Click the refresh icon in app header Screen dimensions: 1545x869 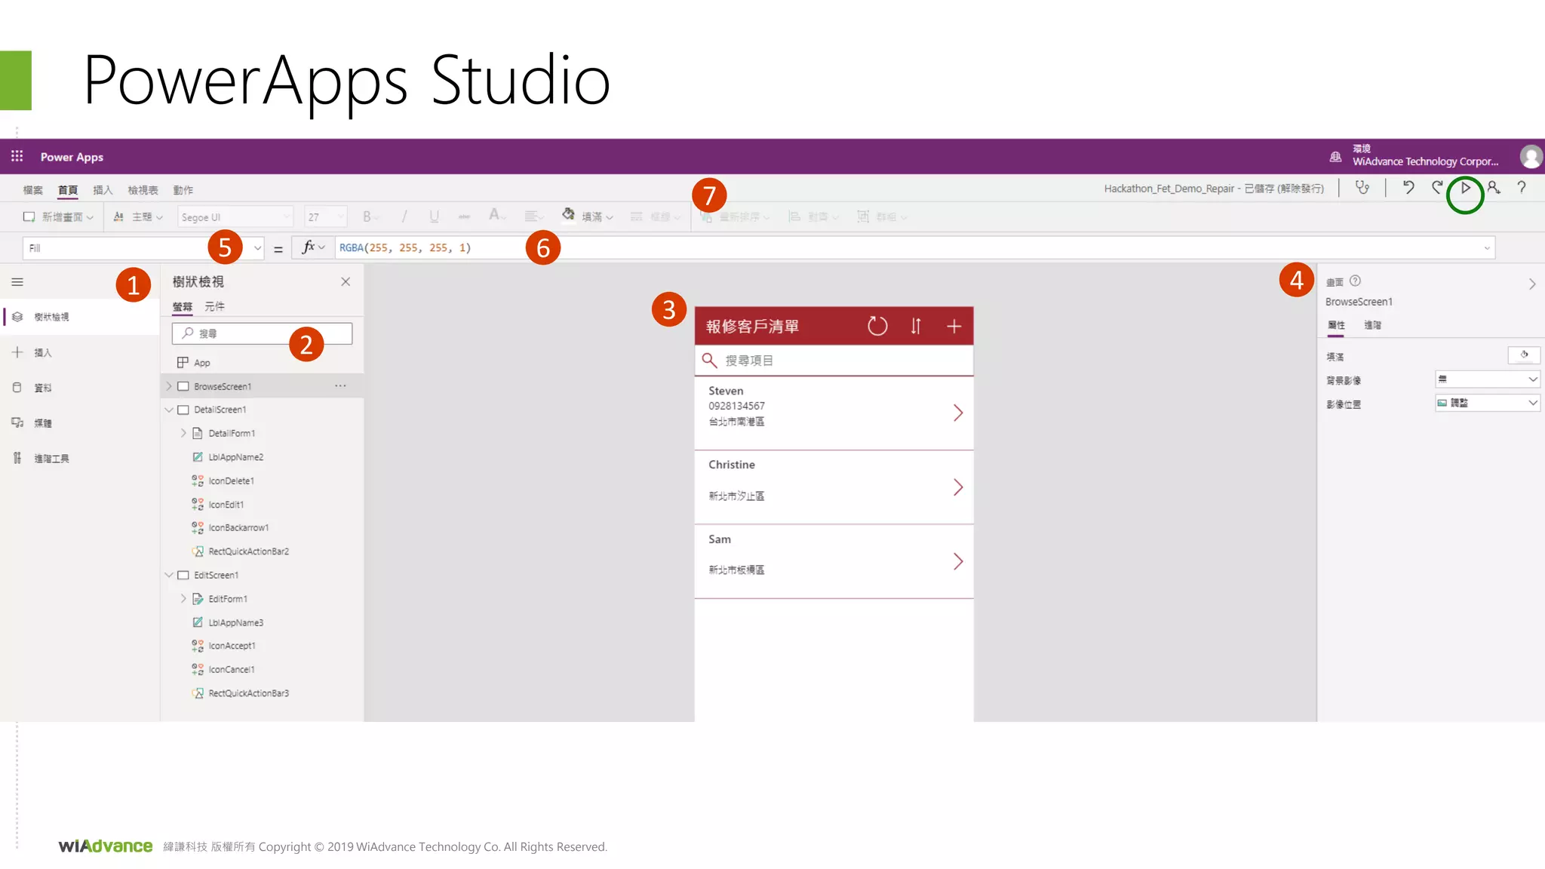877,326
